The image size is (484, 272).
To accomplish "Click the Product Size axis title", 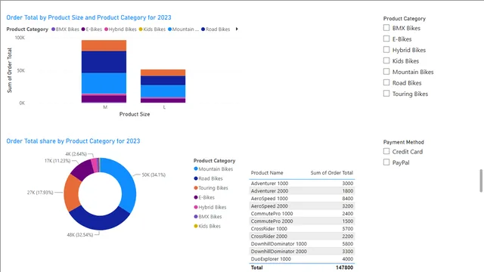I will pos(135,114).
